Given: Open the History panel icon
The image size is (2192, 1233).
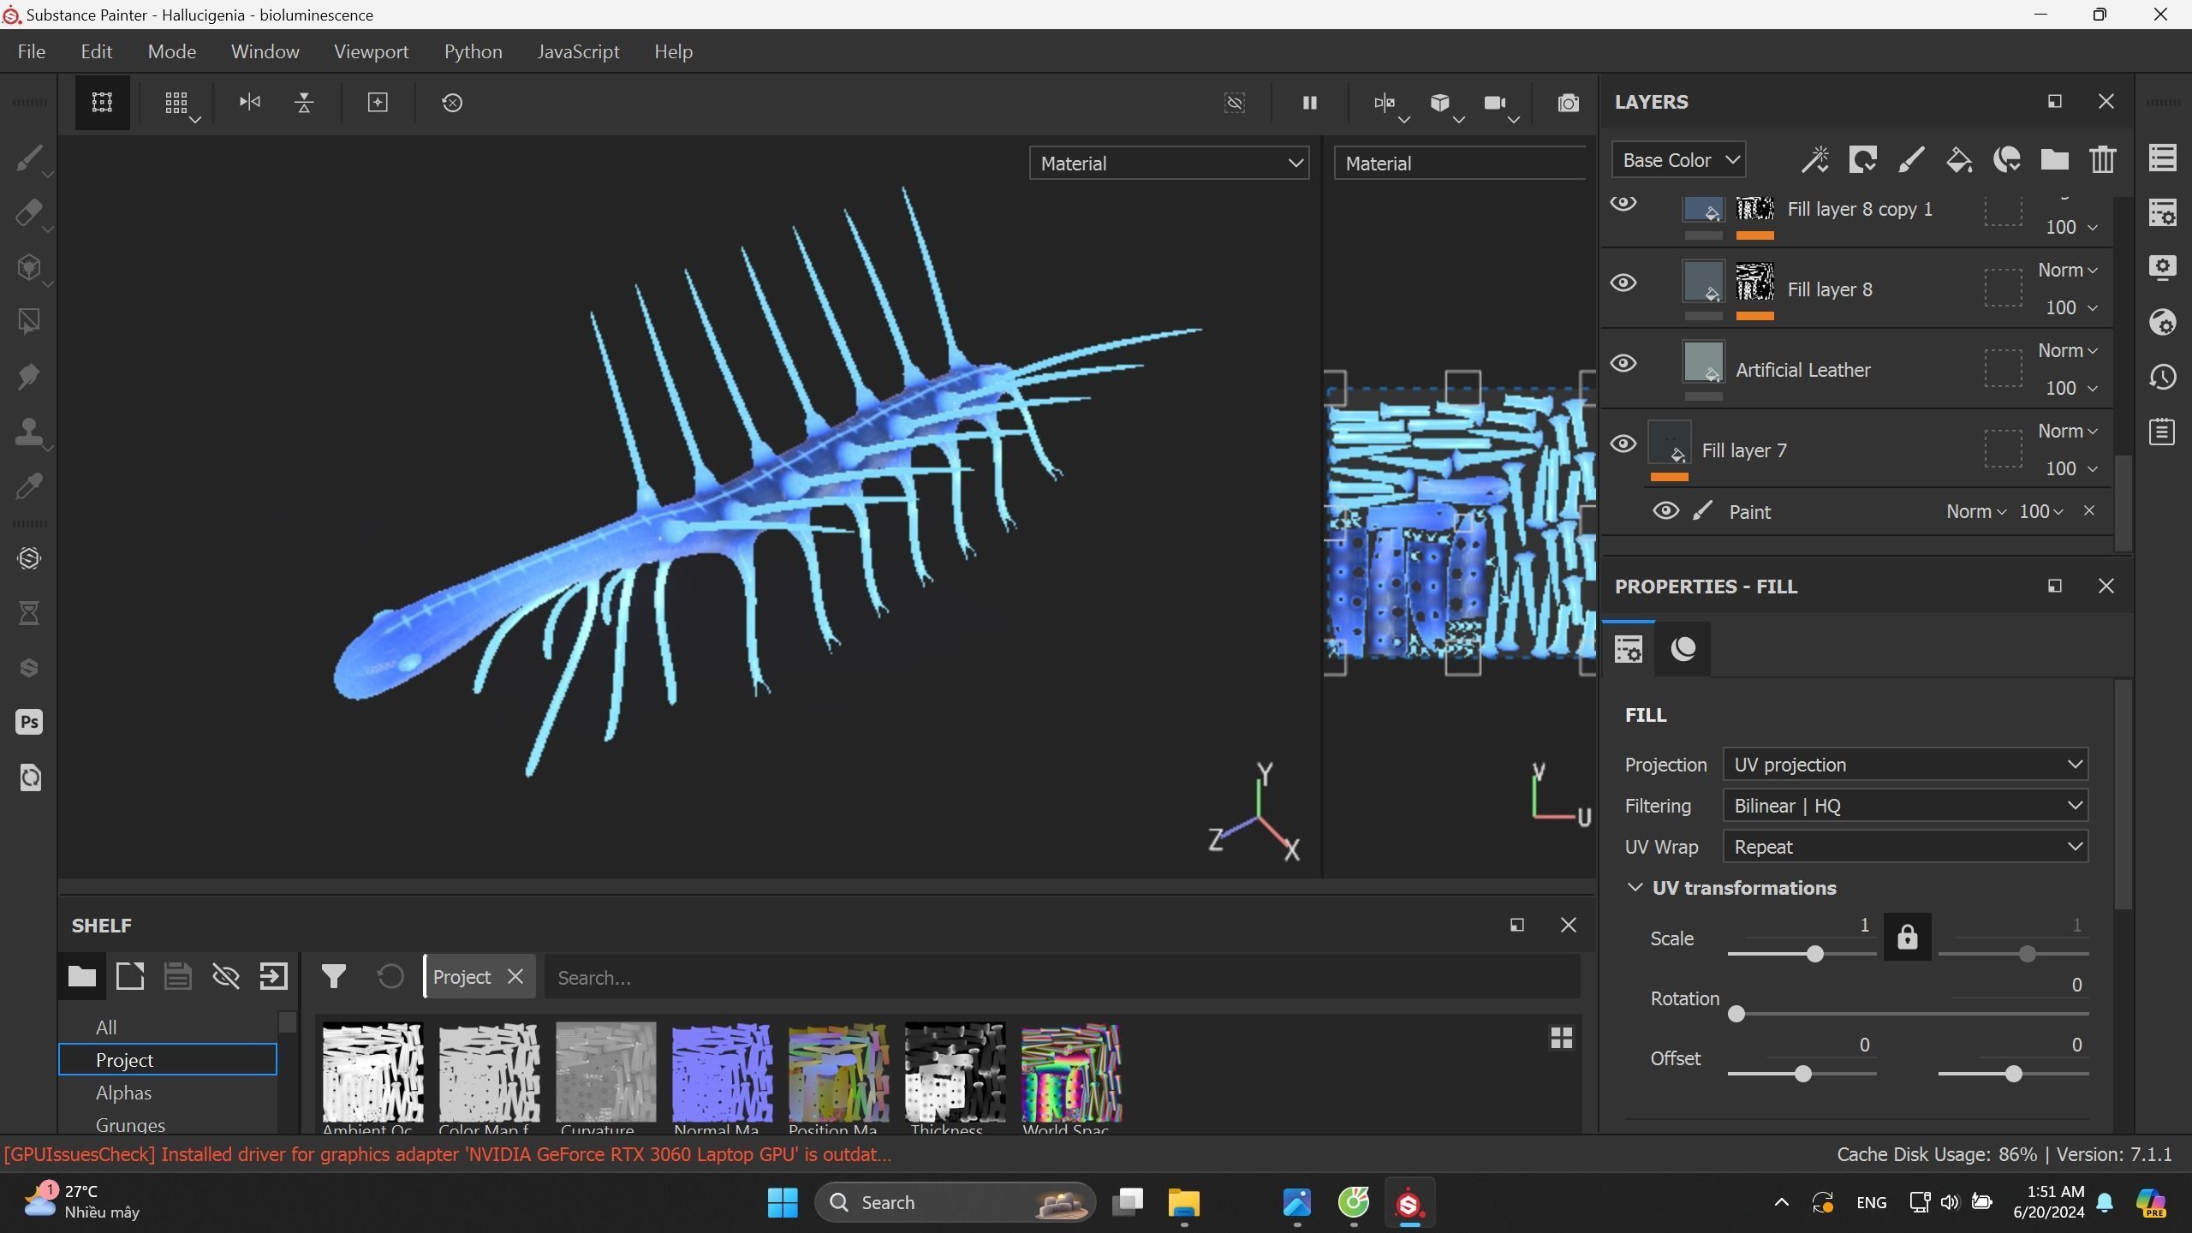Looking at the screenshot, I should coord(2163,378).
